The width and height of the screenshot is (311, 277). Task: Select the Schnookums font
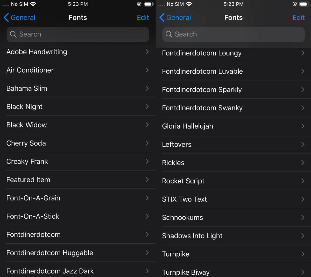click(182, 217)
